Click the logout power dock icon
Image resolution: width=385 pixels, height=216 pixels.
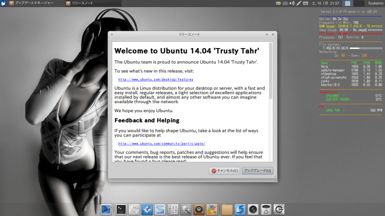point(279,209)
